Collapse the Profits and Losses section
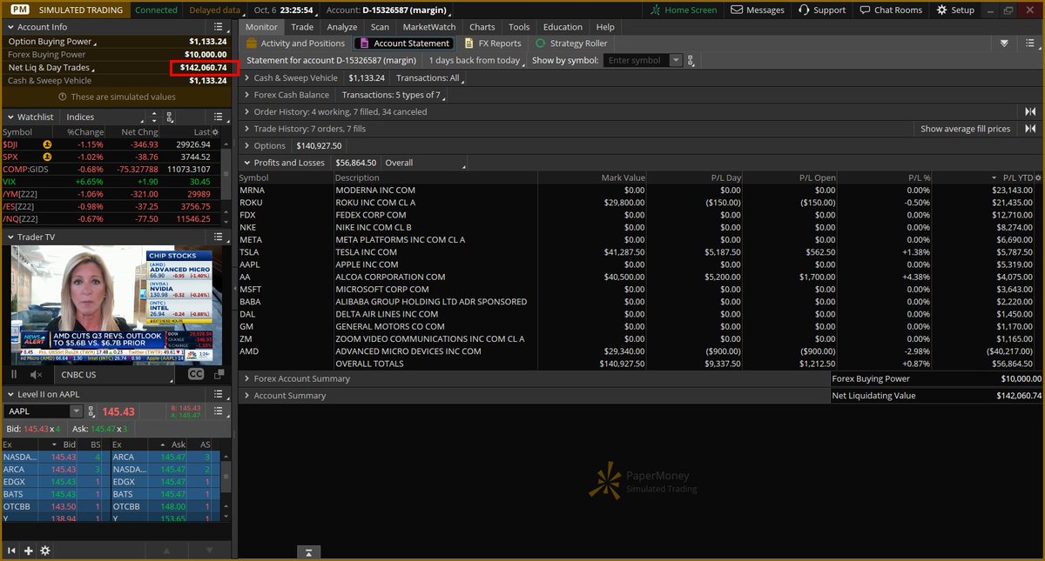Viewport: 1045px width, 561px height. point(247,163)
